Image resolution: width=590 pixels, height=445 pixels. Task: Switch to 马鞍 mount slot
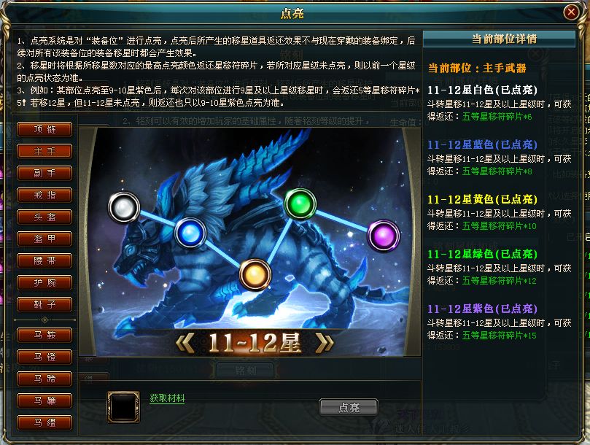(44, 335)
